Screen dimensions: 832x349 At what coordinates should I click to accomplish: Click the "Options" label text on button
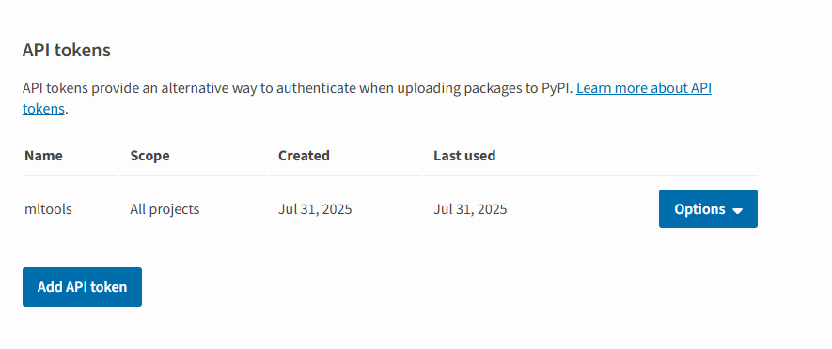[699, 209]
